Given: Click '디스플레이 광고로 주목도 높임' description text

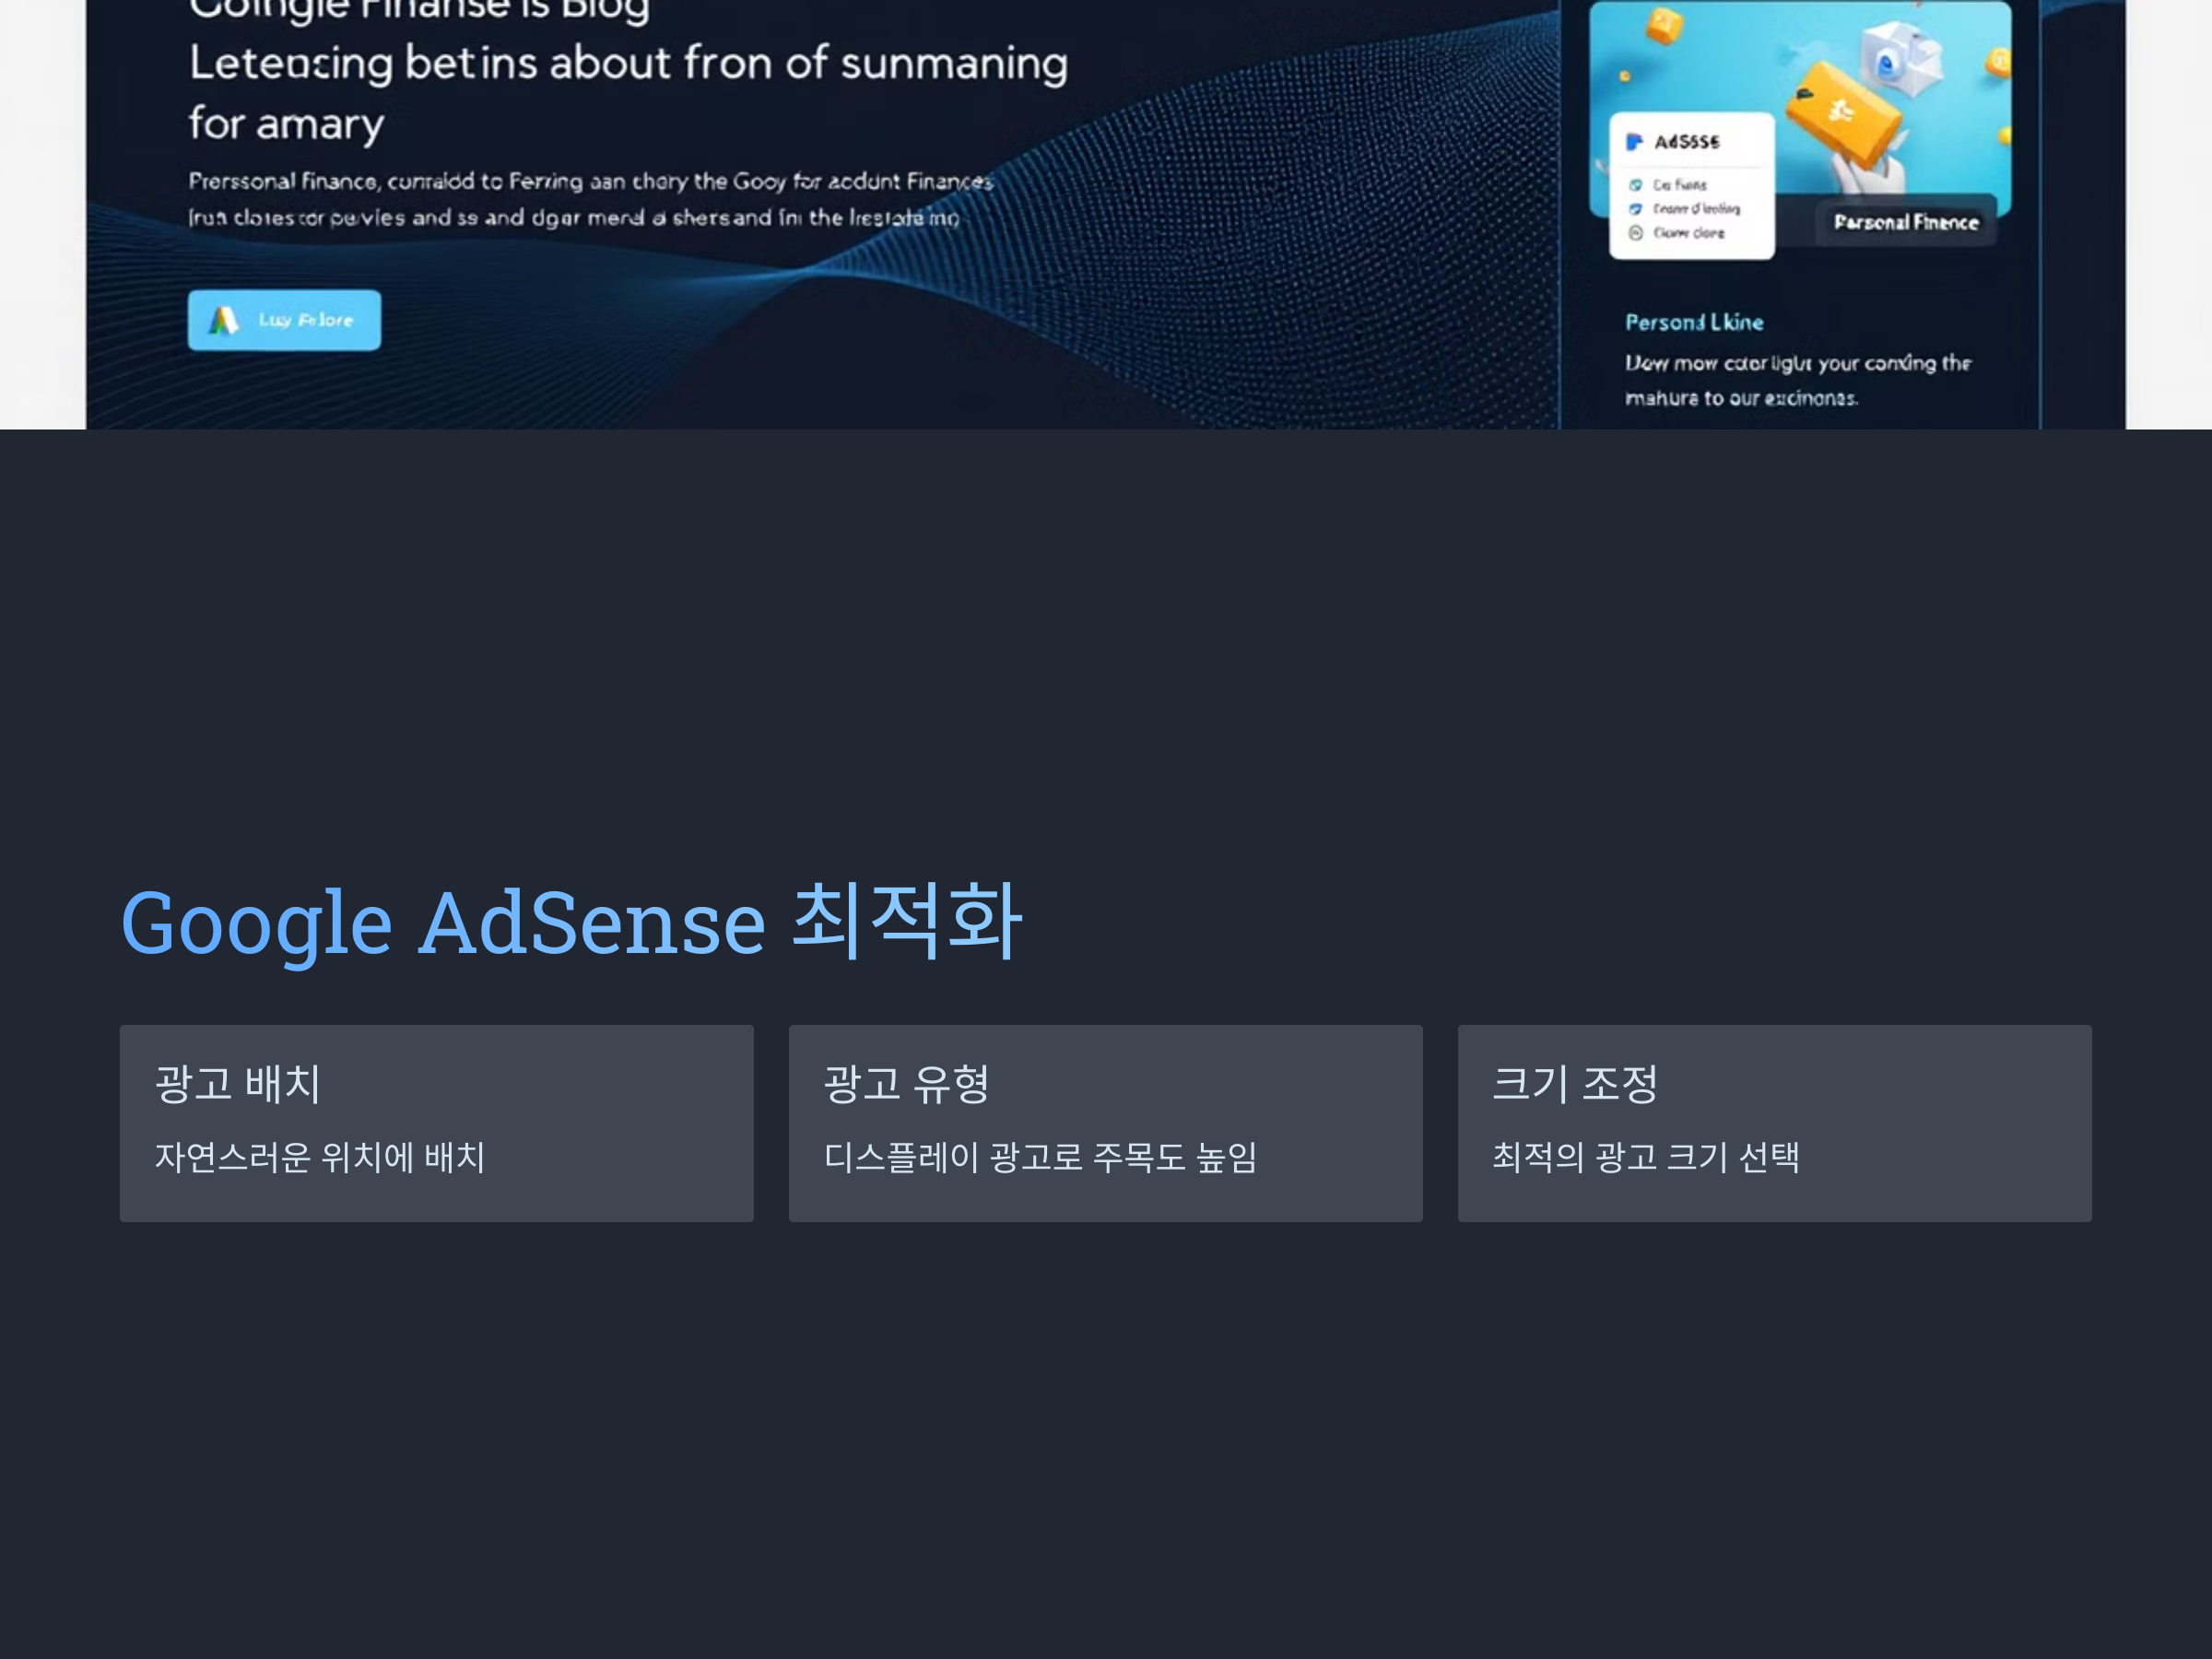Looking at the screenshot, I should pyautogui.click(x=1040, y=1157).
